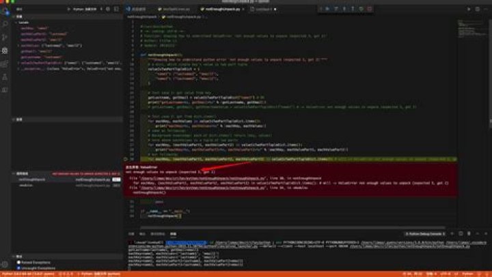Click Step Into in the debug toolbar
The height and width of the screenshot is (277, 492).
pyautogui.click(x=344, y=9)
